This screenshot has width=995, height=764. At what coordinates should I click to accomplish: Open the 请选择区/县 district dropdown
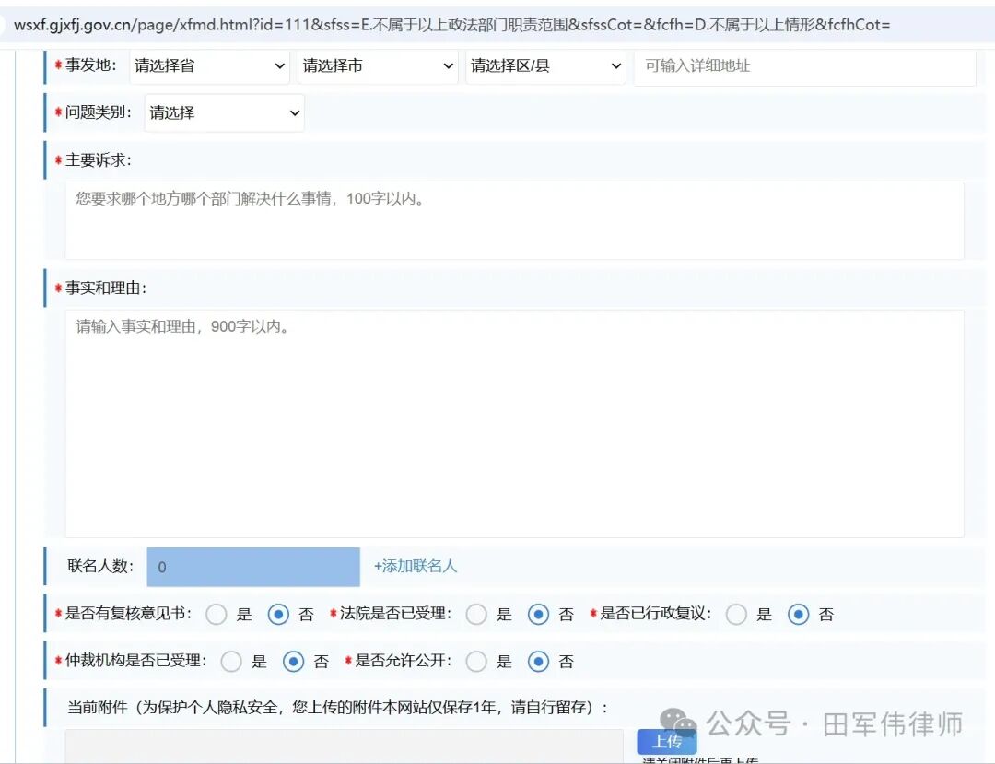544,66
